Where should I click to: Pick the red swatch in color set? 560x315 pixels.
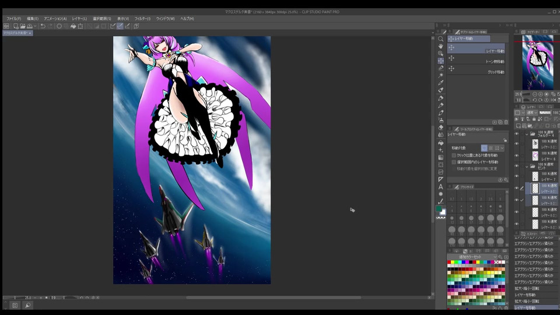(449, 262)
